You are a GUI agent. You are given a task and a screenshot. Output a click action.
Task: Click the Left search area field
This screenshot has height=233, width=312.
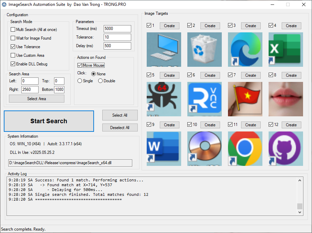tap(30, 81)
